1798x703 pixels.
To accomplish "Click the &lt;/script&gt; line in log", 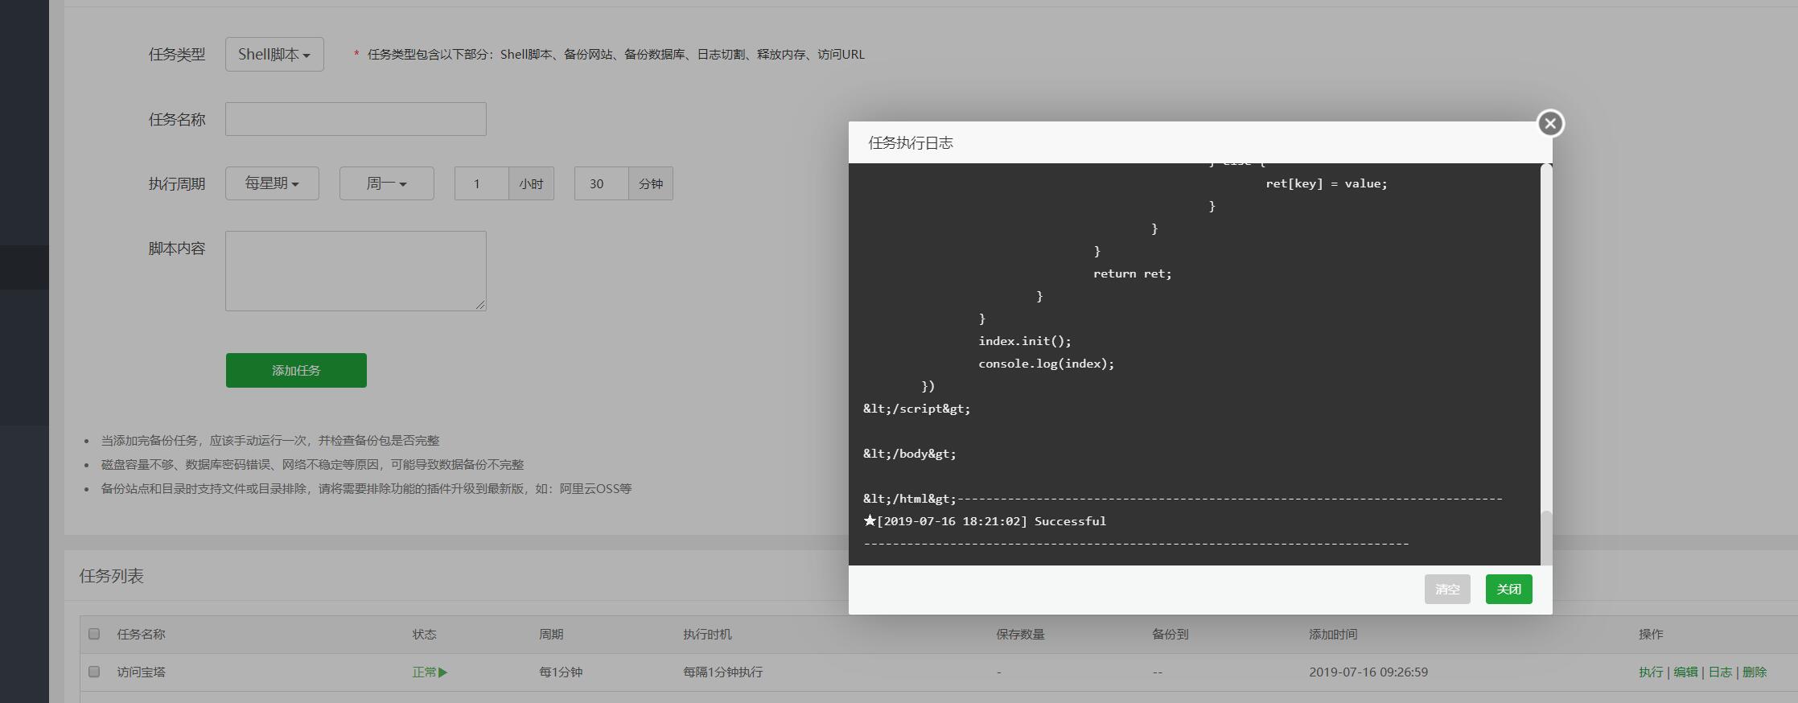I will (917, 409).
